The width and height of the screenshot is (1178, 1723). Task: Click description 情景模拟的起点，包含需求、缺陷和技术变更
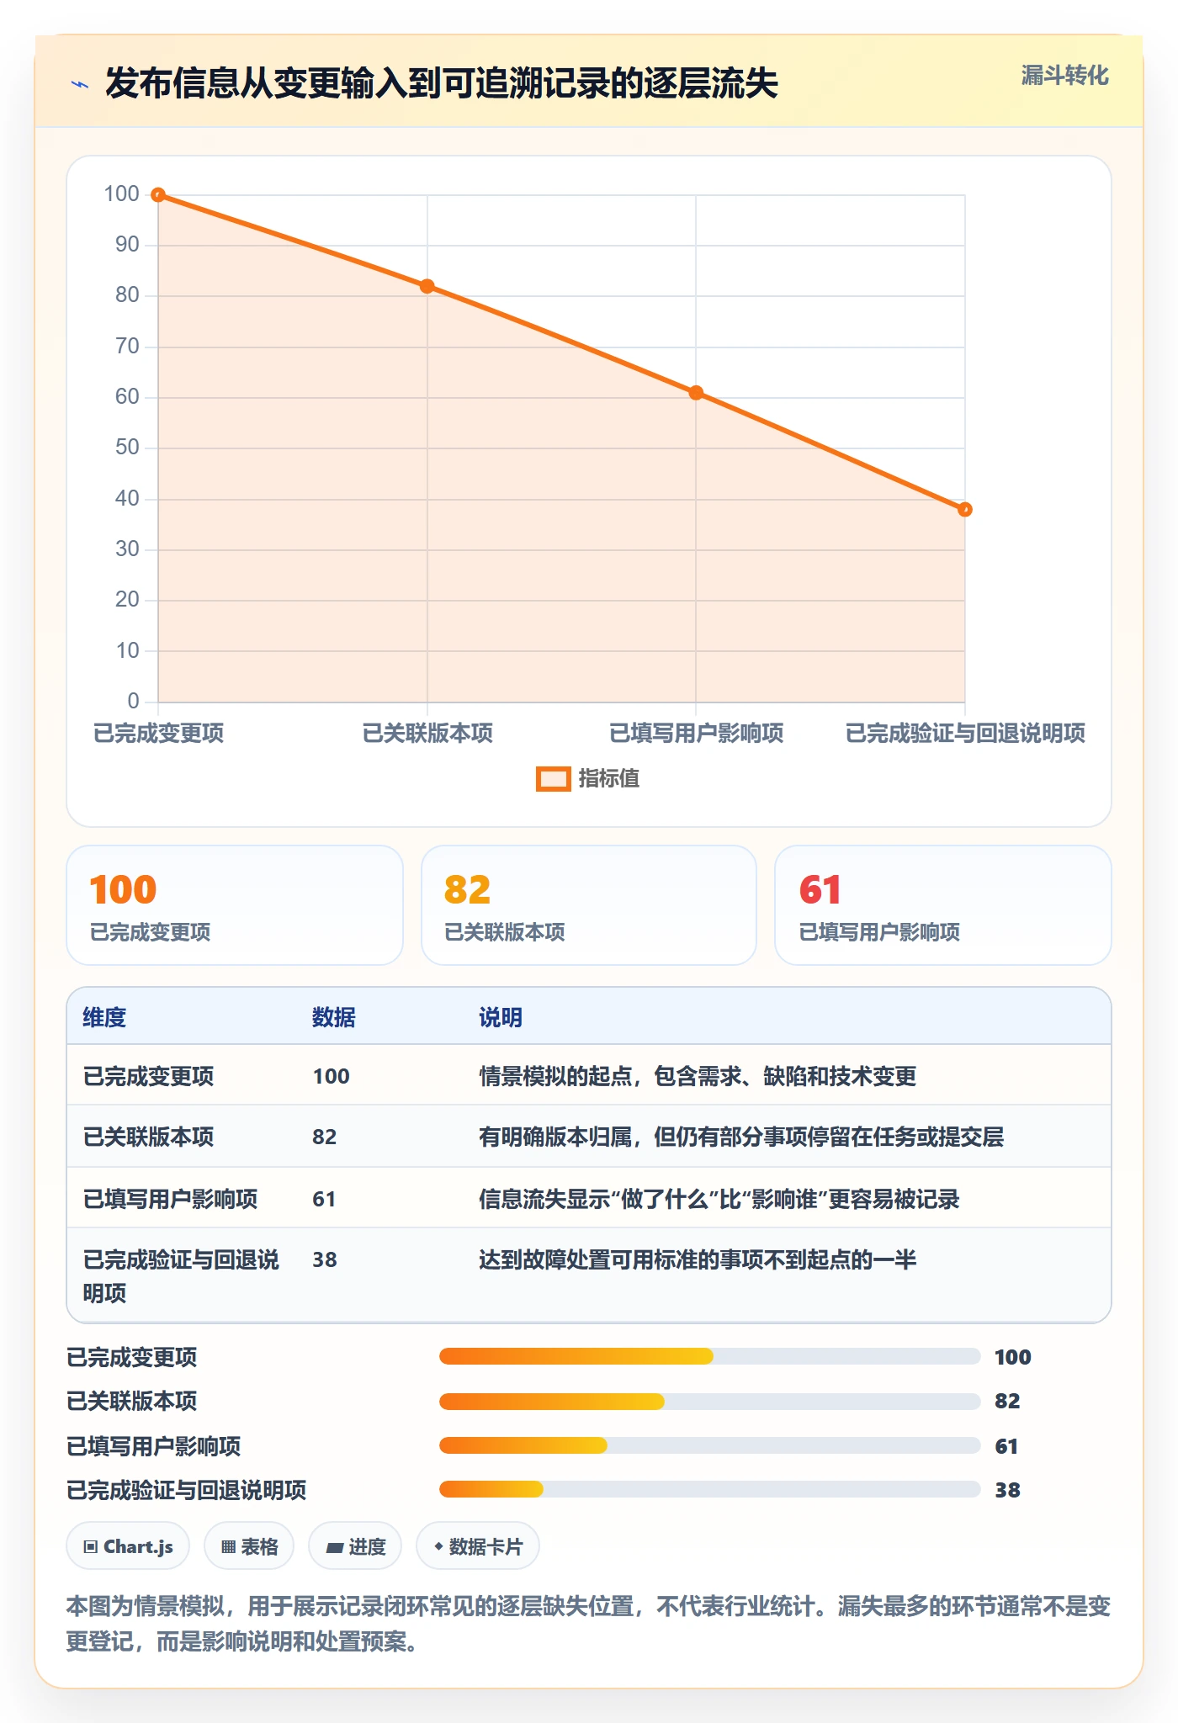click(698, 1077)
